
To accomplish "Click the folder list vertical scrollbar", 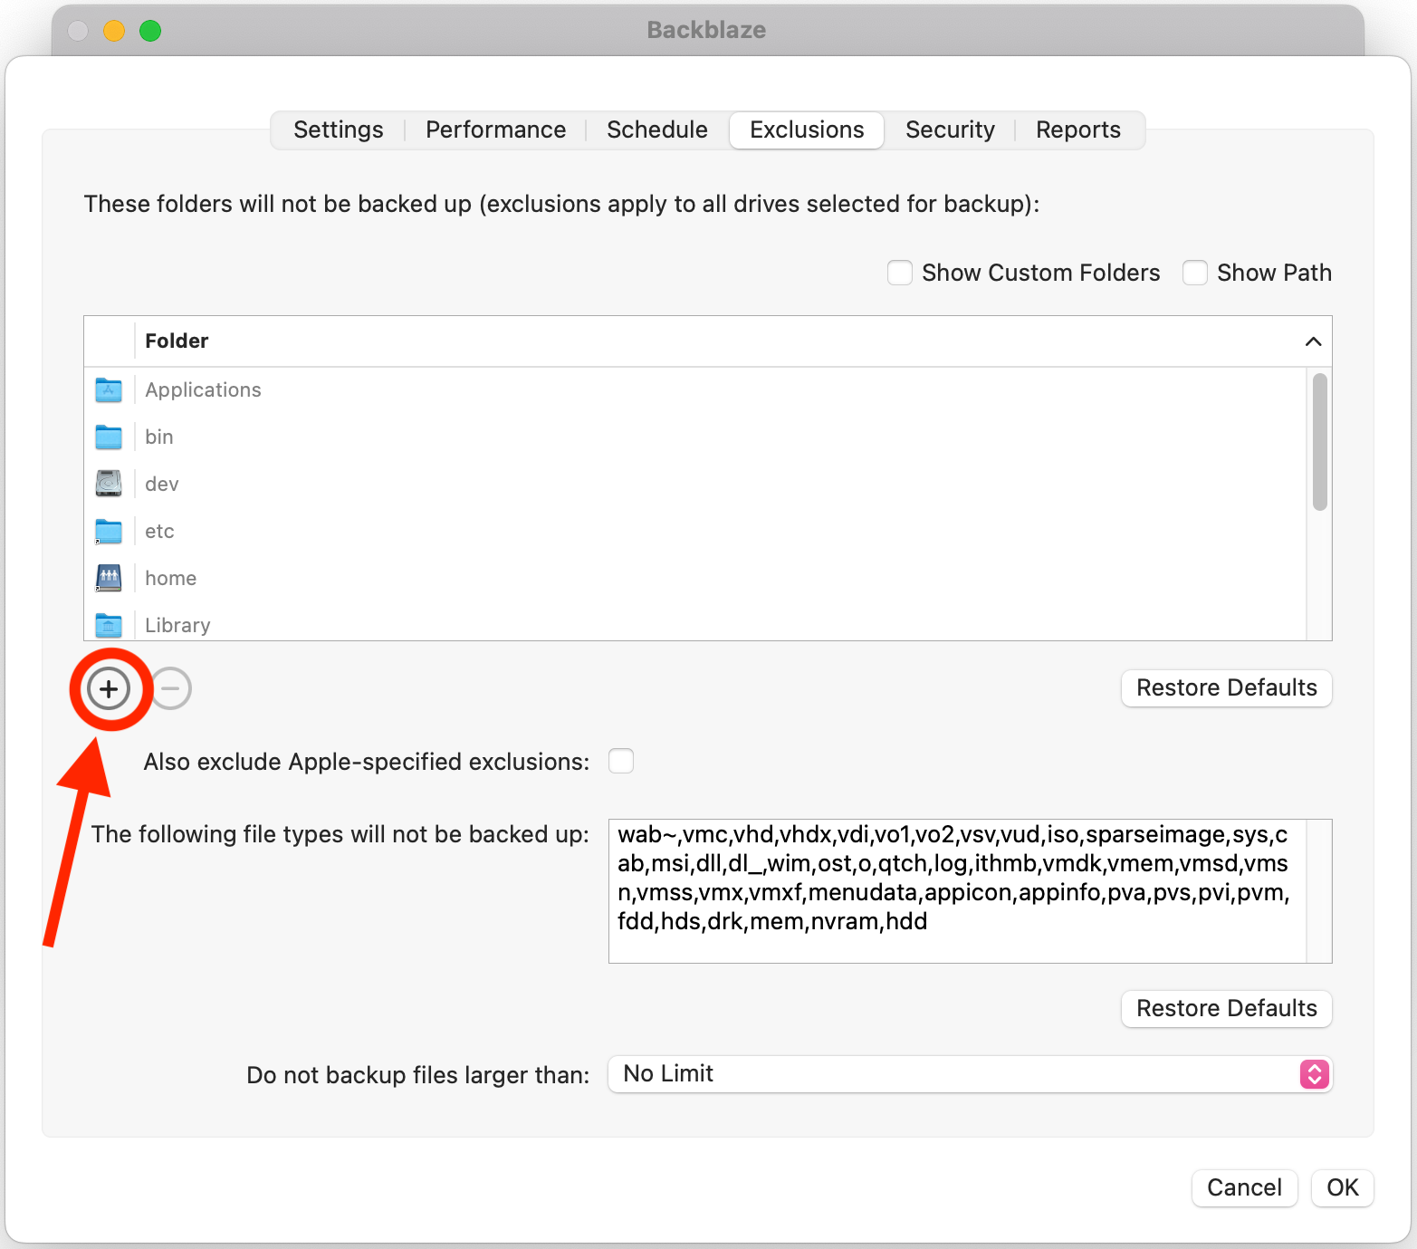I will pos(1319,442).
